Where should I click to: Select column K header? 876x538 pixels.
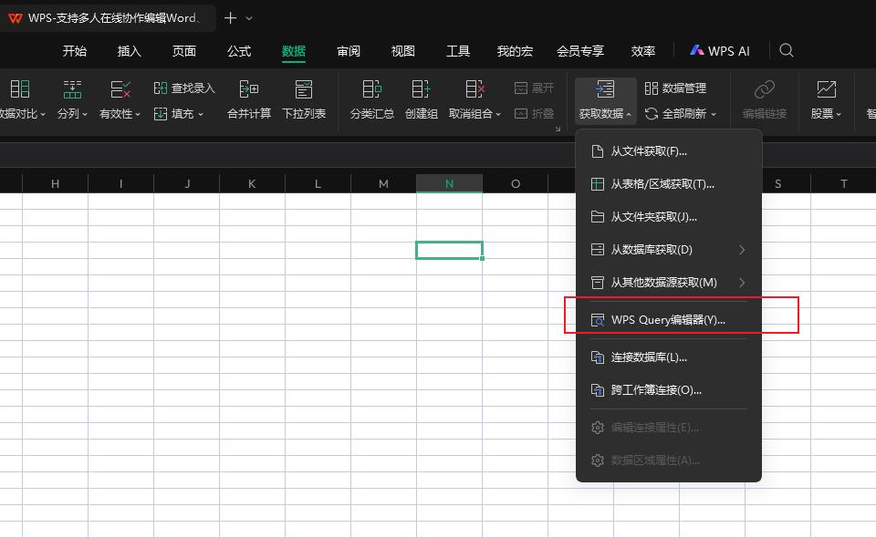click(x=252, y=183)
